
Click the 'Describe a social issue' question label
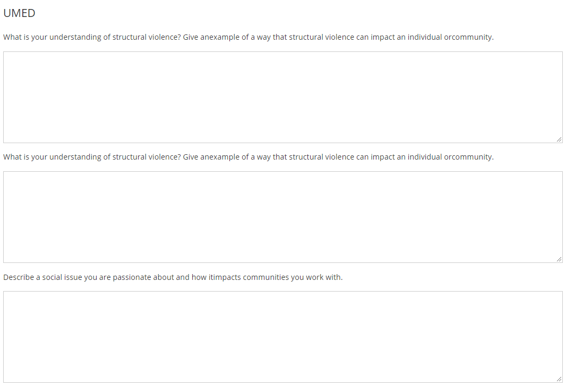pyautogui.click(x=173, y=277)
